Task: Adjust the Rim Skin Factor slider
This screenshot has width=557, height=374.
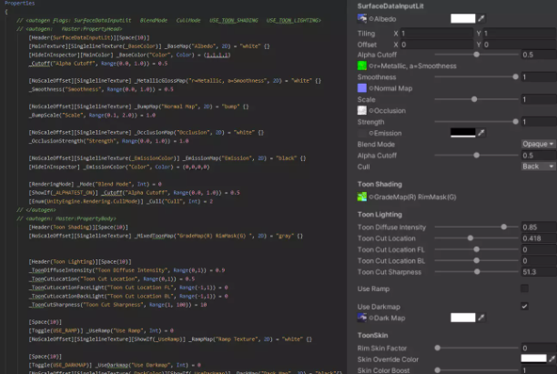Action: tap(476, 349)
